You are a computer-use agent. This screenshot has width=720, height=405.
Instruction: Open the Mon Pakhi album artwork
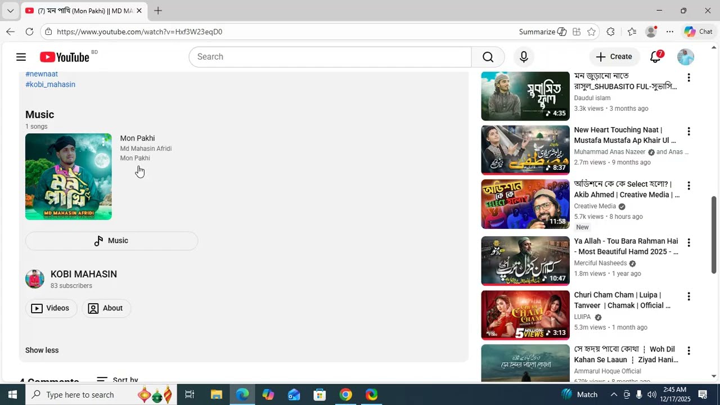(69, 177)
